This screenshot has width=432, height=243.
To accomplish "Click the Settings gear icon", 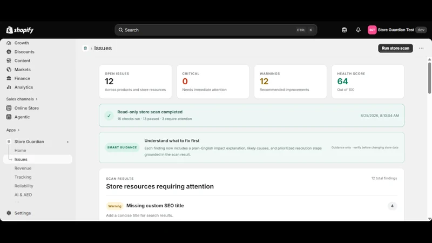I will [9, 213].
